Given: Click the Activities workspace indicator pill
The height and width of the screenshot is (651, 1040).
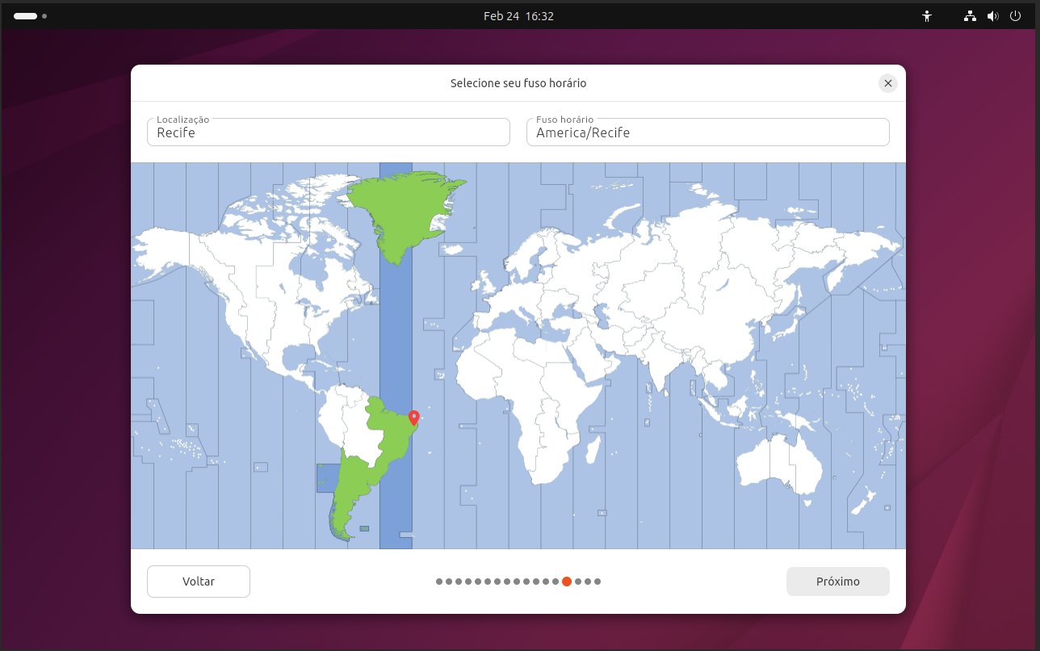Looking at the screenshot, I should coord(26,16).
